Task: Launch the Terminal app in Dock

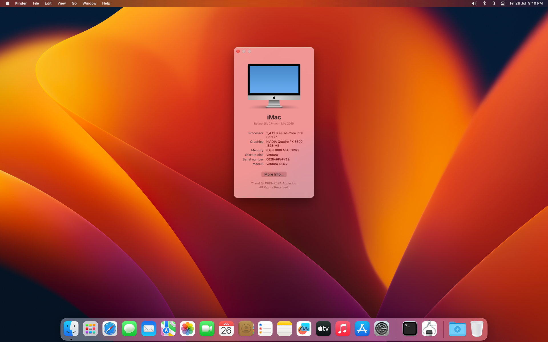Action: [410, 329]
